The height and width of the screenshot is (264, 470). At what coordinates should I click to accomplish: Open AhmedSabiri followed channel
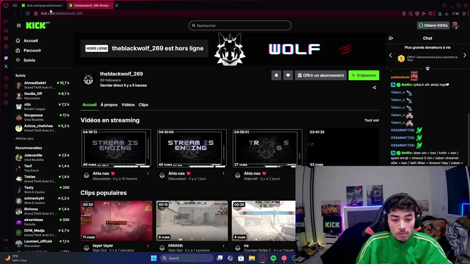42,85
